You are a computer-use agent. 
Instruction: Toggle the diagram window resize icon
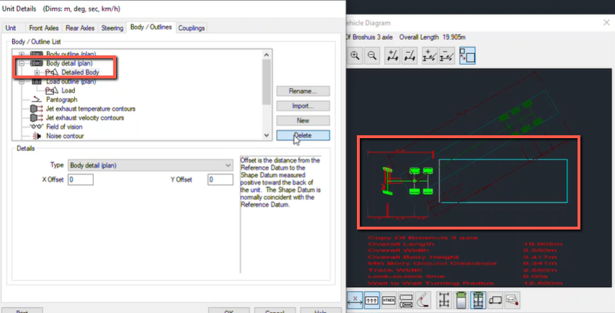coord(467,55)
